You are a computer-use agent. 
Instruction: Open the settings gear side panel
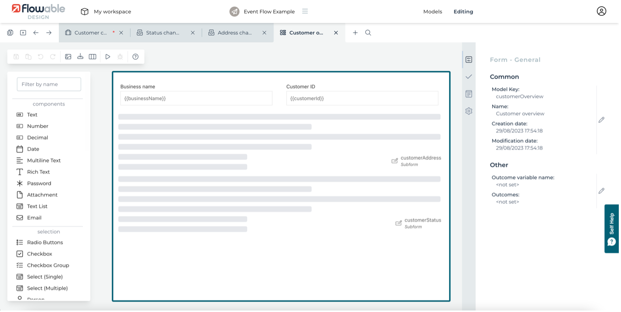coord(469,111)
